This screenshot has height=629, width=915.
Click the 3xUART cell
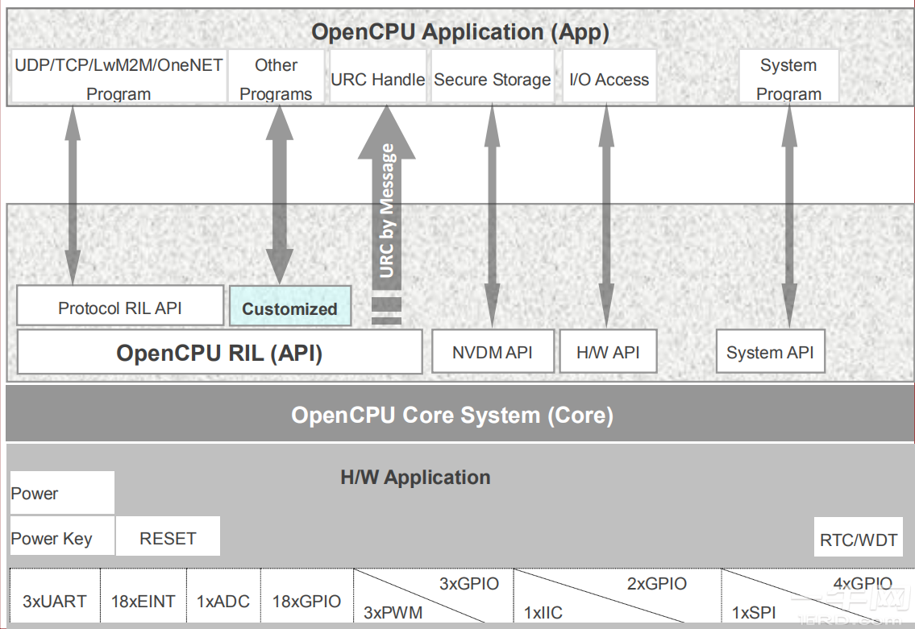point(55,600)
